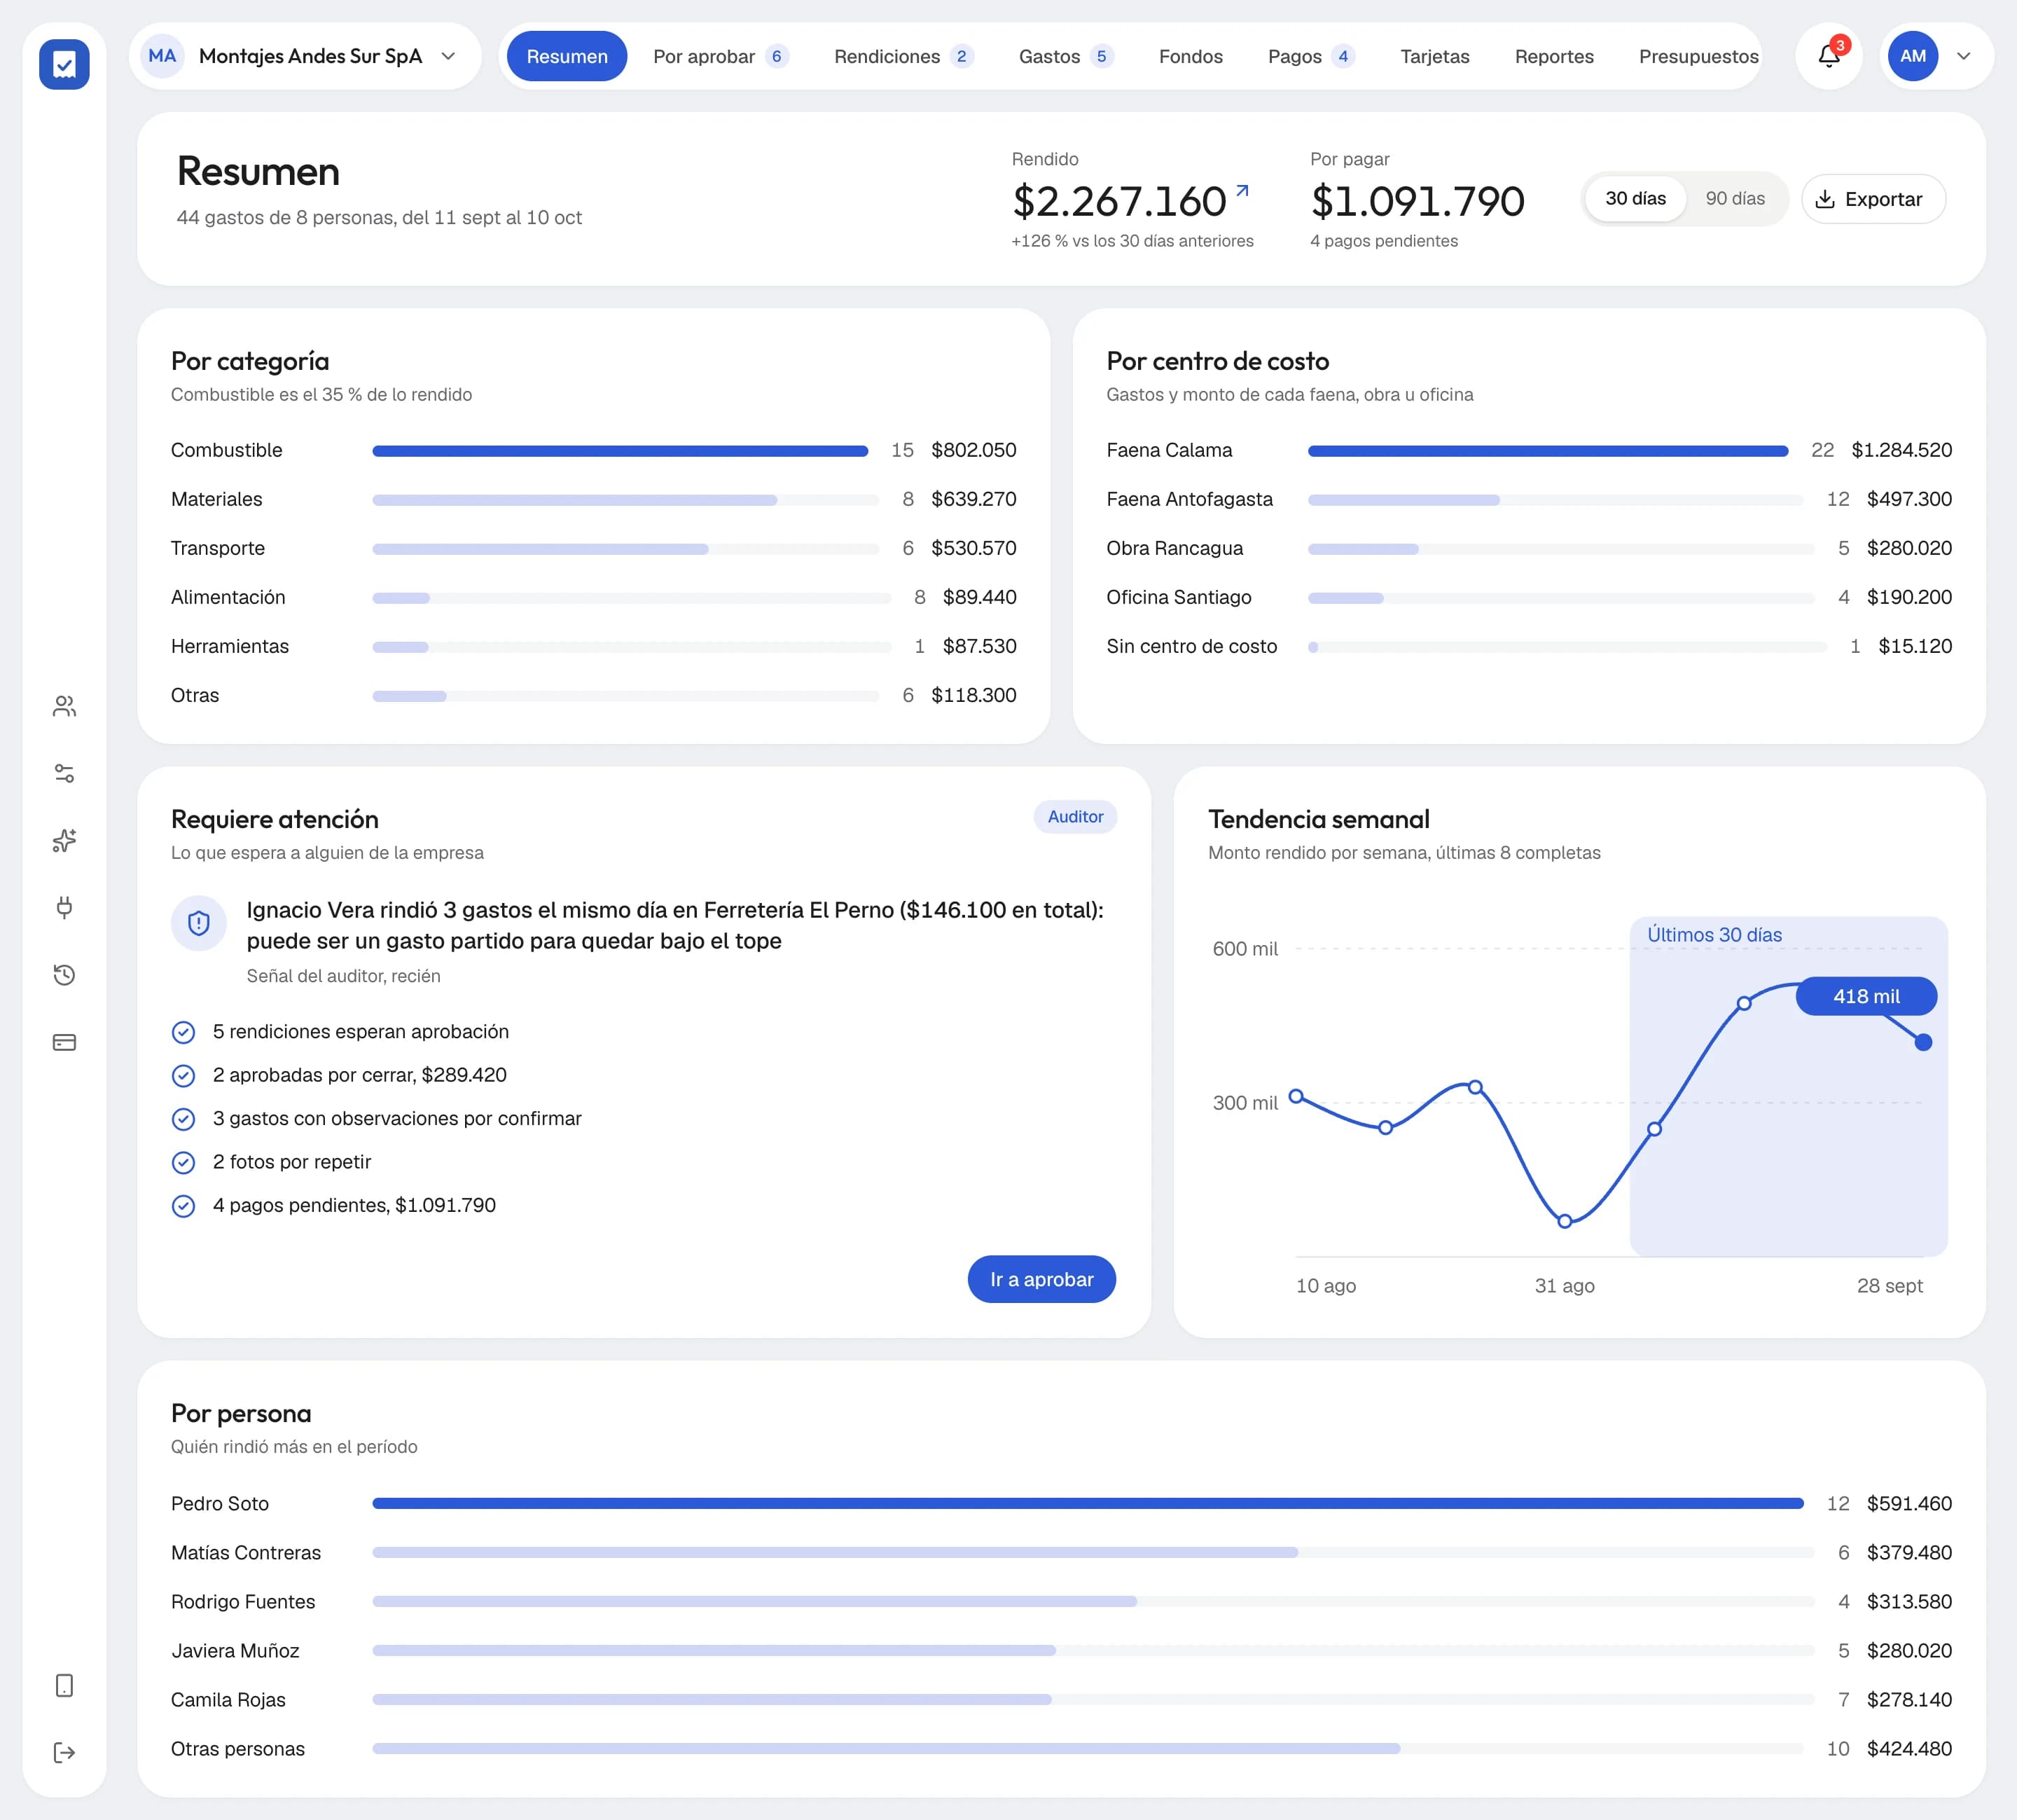The image size is (2017, 1820).
Task: Open the people icon in sidebar
Action: 64,707
